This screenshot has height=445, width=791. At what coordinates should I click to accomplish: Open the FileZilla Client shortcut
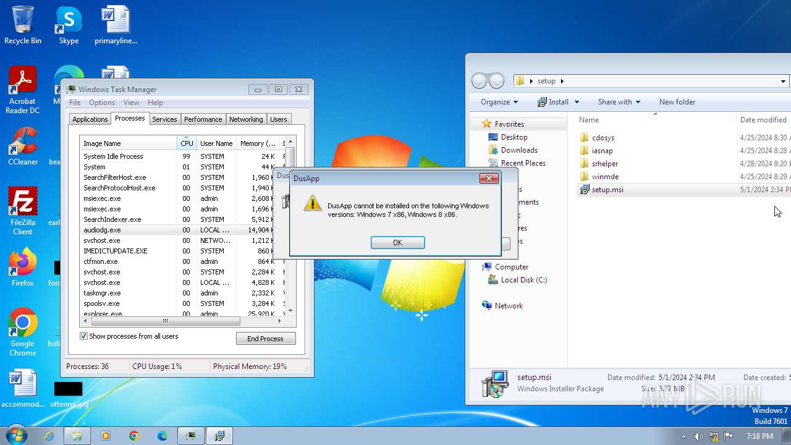click(23, 211)
